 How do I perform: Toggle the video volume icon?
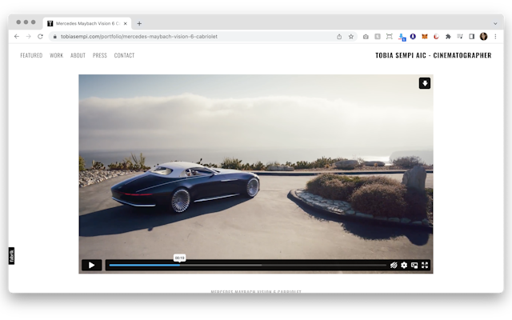(x=394, y=265)
